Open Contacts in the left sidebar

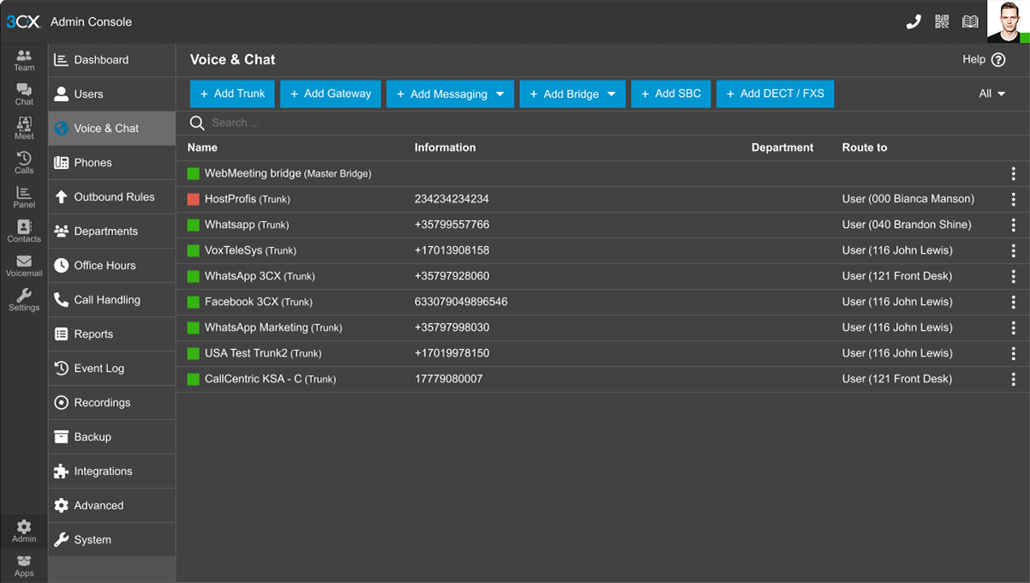(24, 231)
